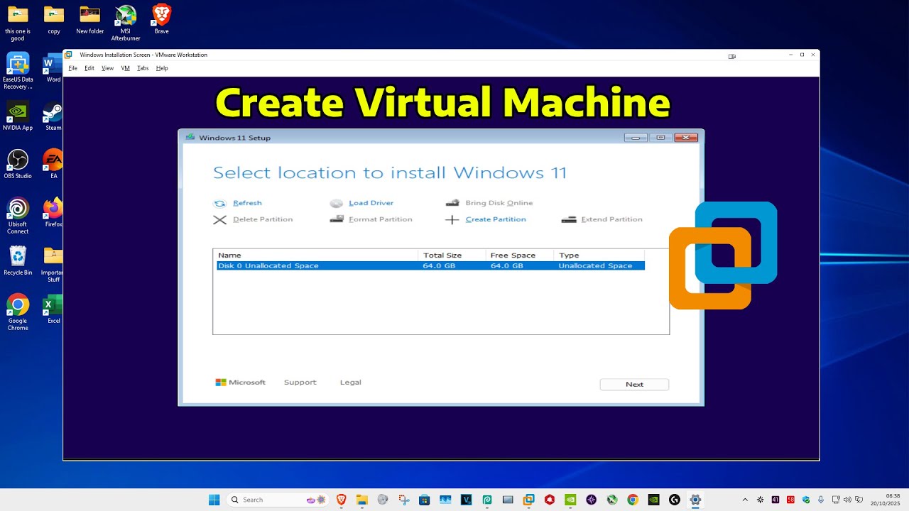Open File Explorer in the taskbar
909x511 pixels.
[361, 500]
